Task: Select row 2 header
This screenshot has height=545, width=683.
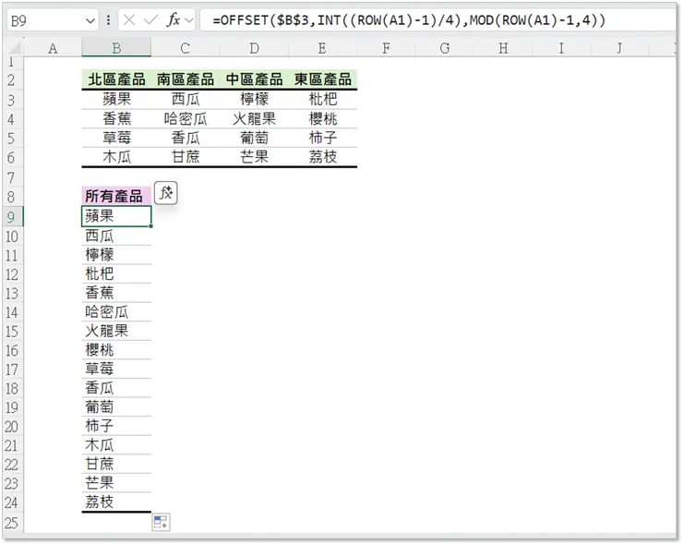Action: (12, 80)
